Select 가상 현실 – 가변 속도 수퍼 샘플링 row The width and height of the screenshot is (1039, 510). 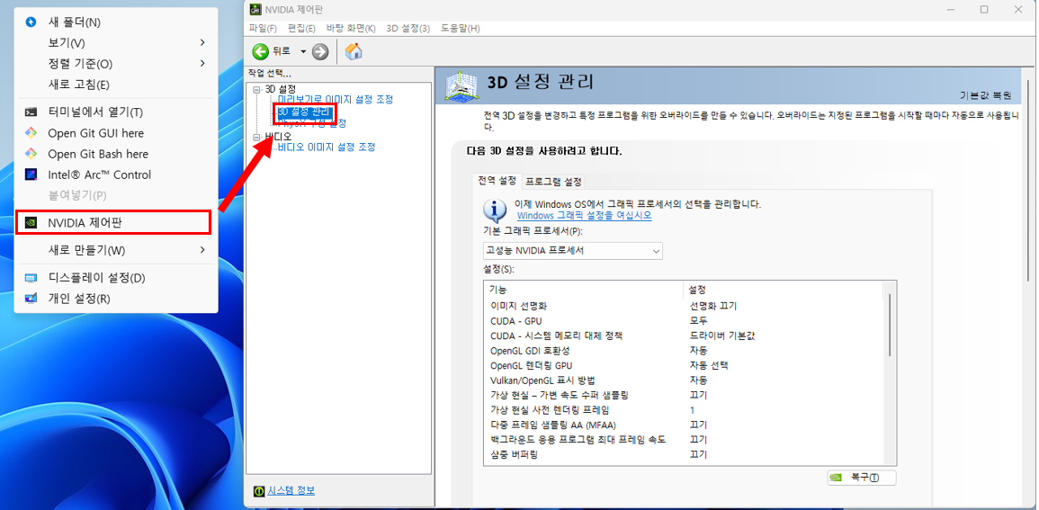tap(683, 396)
